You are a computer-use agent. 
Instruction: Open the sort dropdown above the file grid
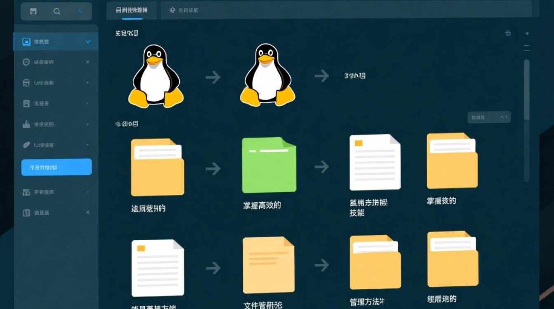coord(489,117)
